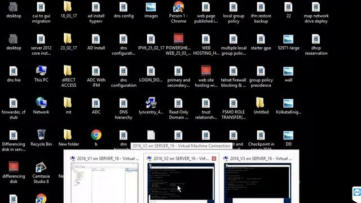Select the POWERSHE... WEB_25_03 file icon
This screenshot has width=361, height=203.
pos(178,39)
